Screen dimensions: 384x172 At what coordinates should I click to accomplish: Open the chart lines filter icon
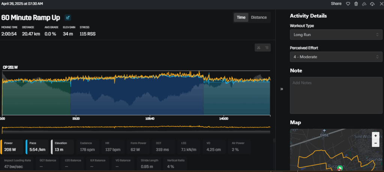tap(267, 47)
